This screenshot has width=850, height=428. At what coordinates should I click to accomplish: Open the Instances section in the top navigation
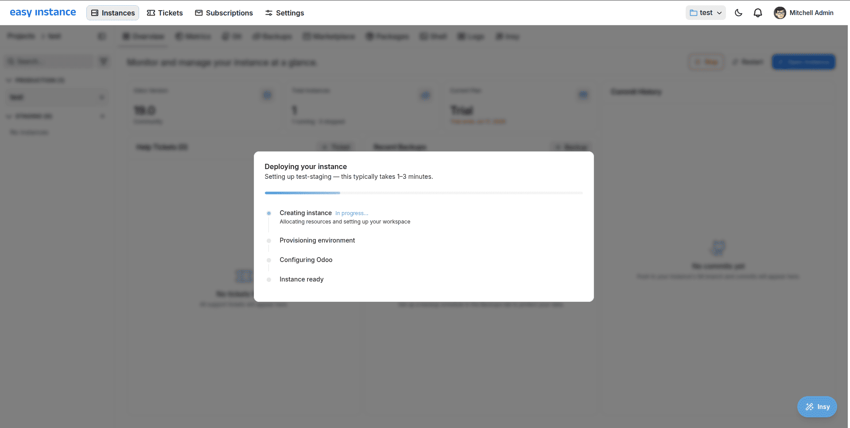coord(113,13)
